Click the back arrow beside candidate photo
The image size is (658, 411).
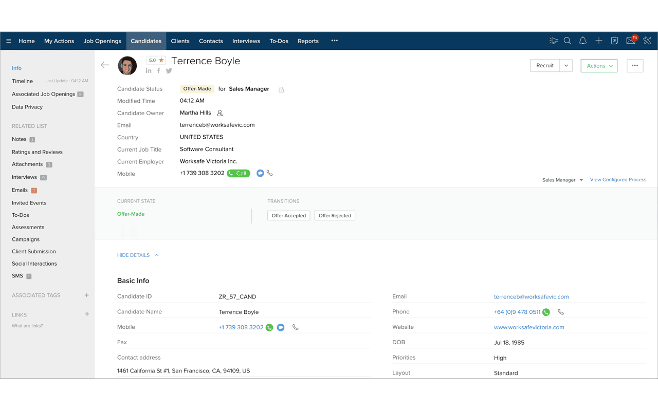pos(105,65)
